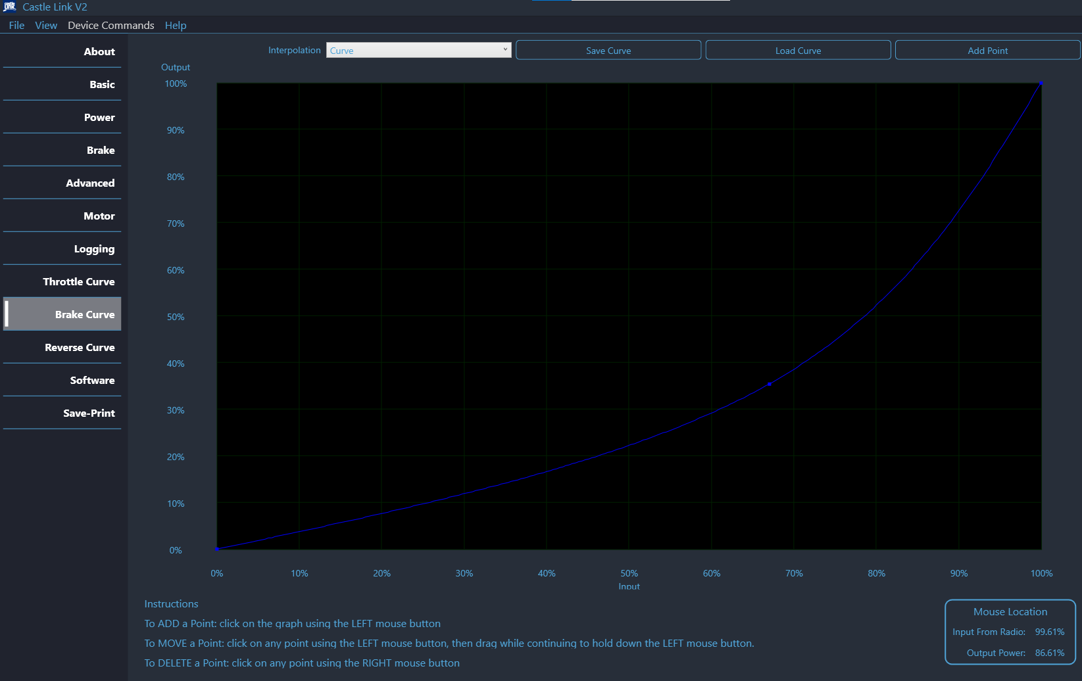
Task: Open the Power tab
Action: [62, 117]
